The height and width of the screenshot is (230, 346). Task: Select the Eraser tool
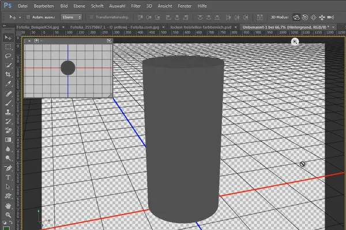pos(8,131)
